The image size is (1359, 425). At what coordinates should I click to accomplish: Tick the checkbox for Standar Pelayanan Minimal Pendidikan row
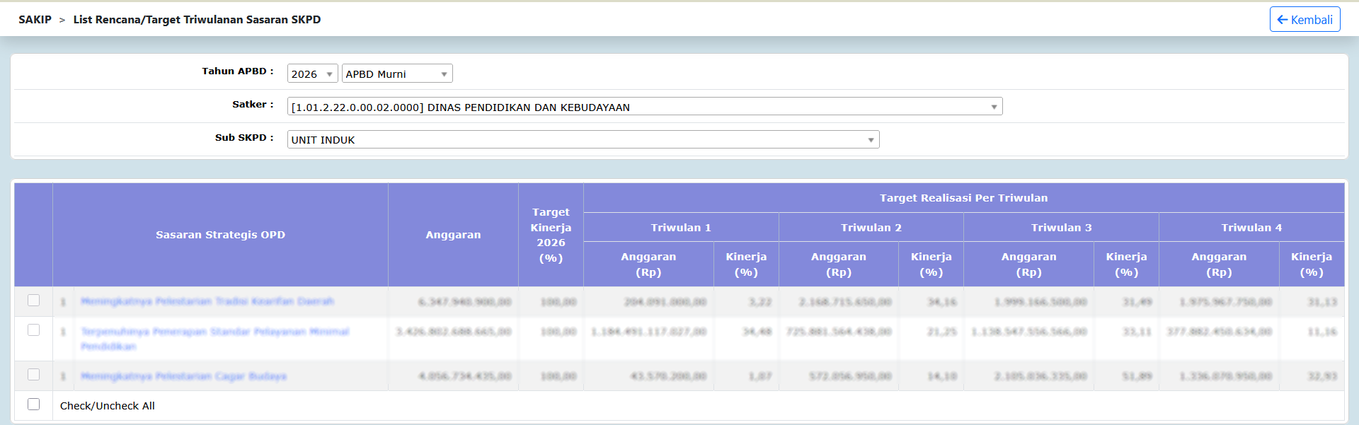(33, 330)
